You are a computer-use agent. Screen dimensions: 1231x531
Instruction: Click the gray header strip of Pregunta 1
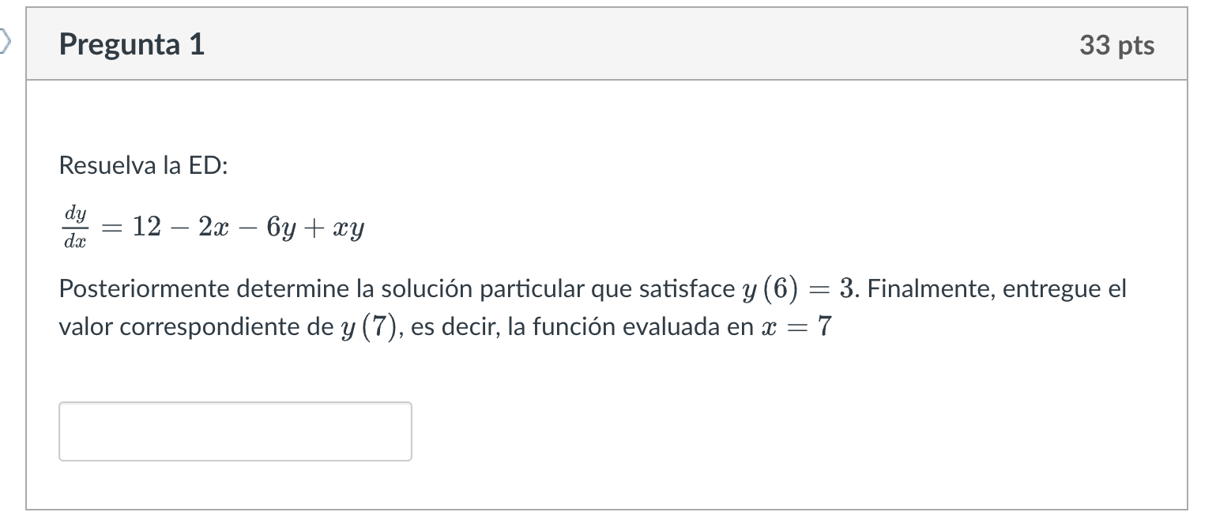pos(608,45)
